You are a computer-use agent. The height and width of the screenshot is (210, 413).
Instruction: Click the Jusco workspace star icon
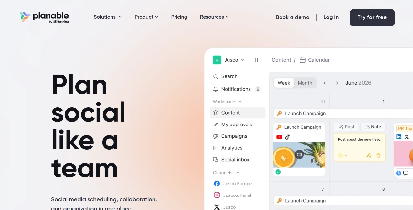[x=217, y=60]
